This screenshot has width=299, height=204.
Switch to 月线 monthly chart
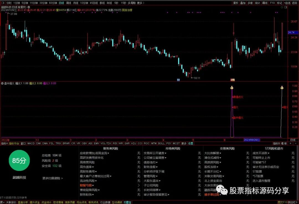point(76,3)
